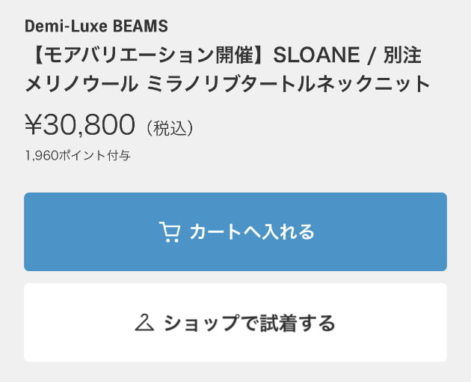The image size is (471, 382).
Task: Select ショップで試着する button
Action: (x=235, y=322)
